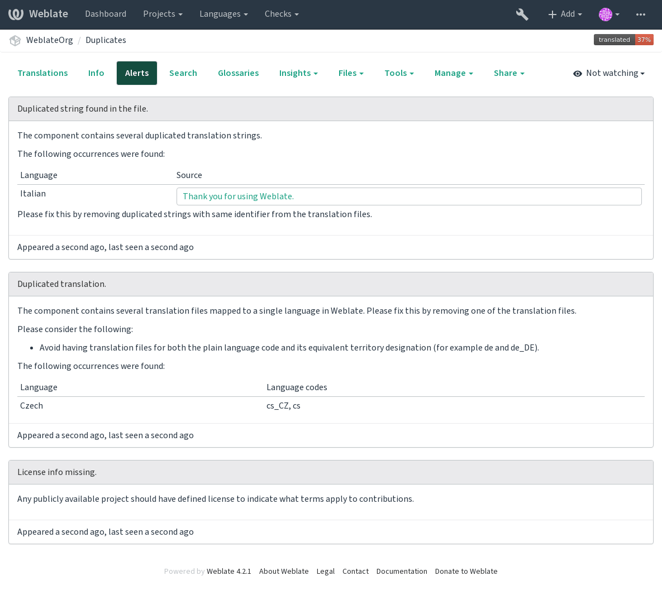Open the Share dropdown tab
662x590 pixels.
[x=509, y=73]
